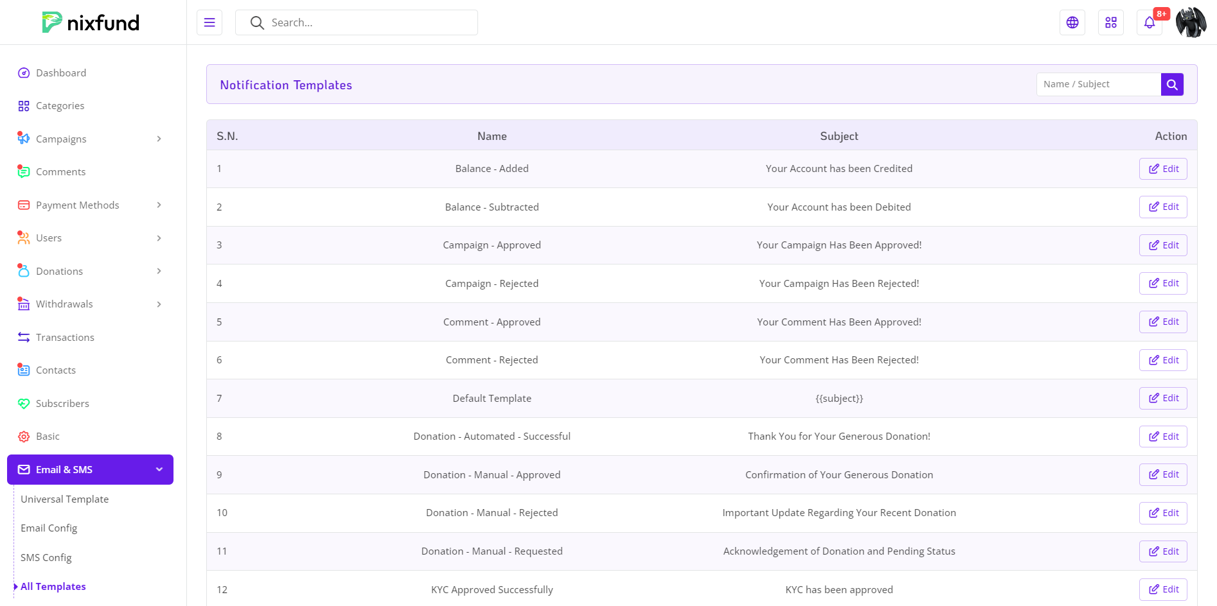1217x606 pixels.
Task: Select Subscribers in the sidebar
Action: (62, 404)
